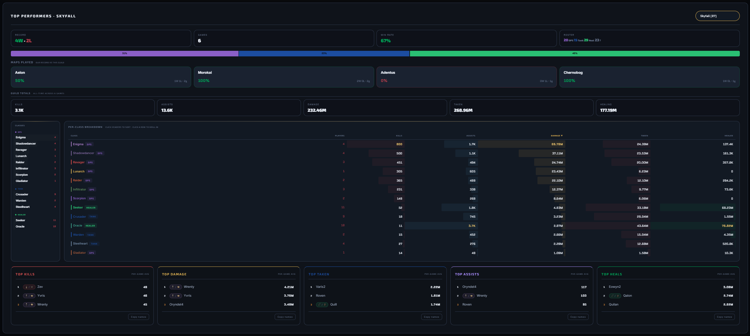The height and width of the screenshot is (336, 750).
Task: Copy names from the Top Heals panel
Action: [724, 317]
